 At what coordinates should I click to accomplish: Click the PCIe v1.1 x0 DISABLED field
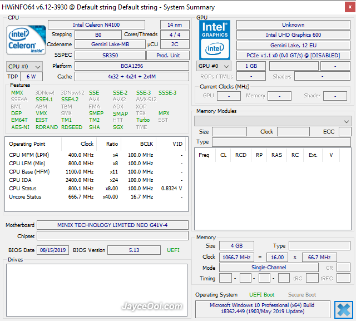coord(293,55)
